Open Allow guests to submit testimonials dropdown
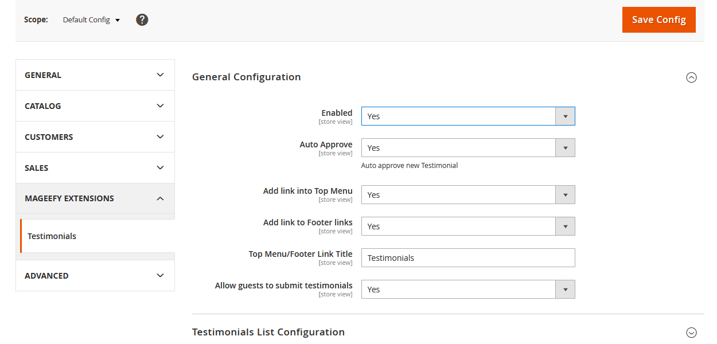Screen dimensions: 717x344 (x=467, y=290)
